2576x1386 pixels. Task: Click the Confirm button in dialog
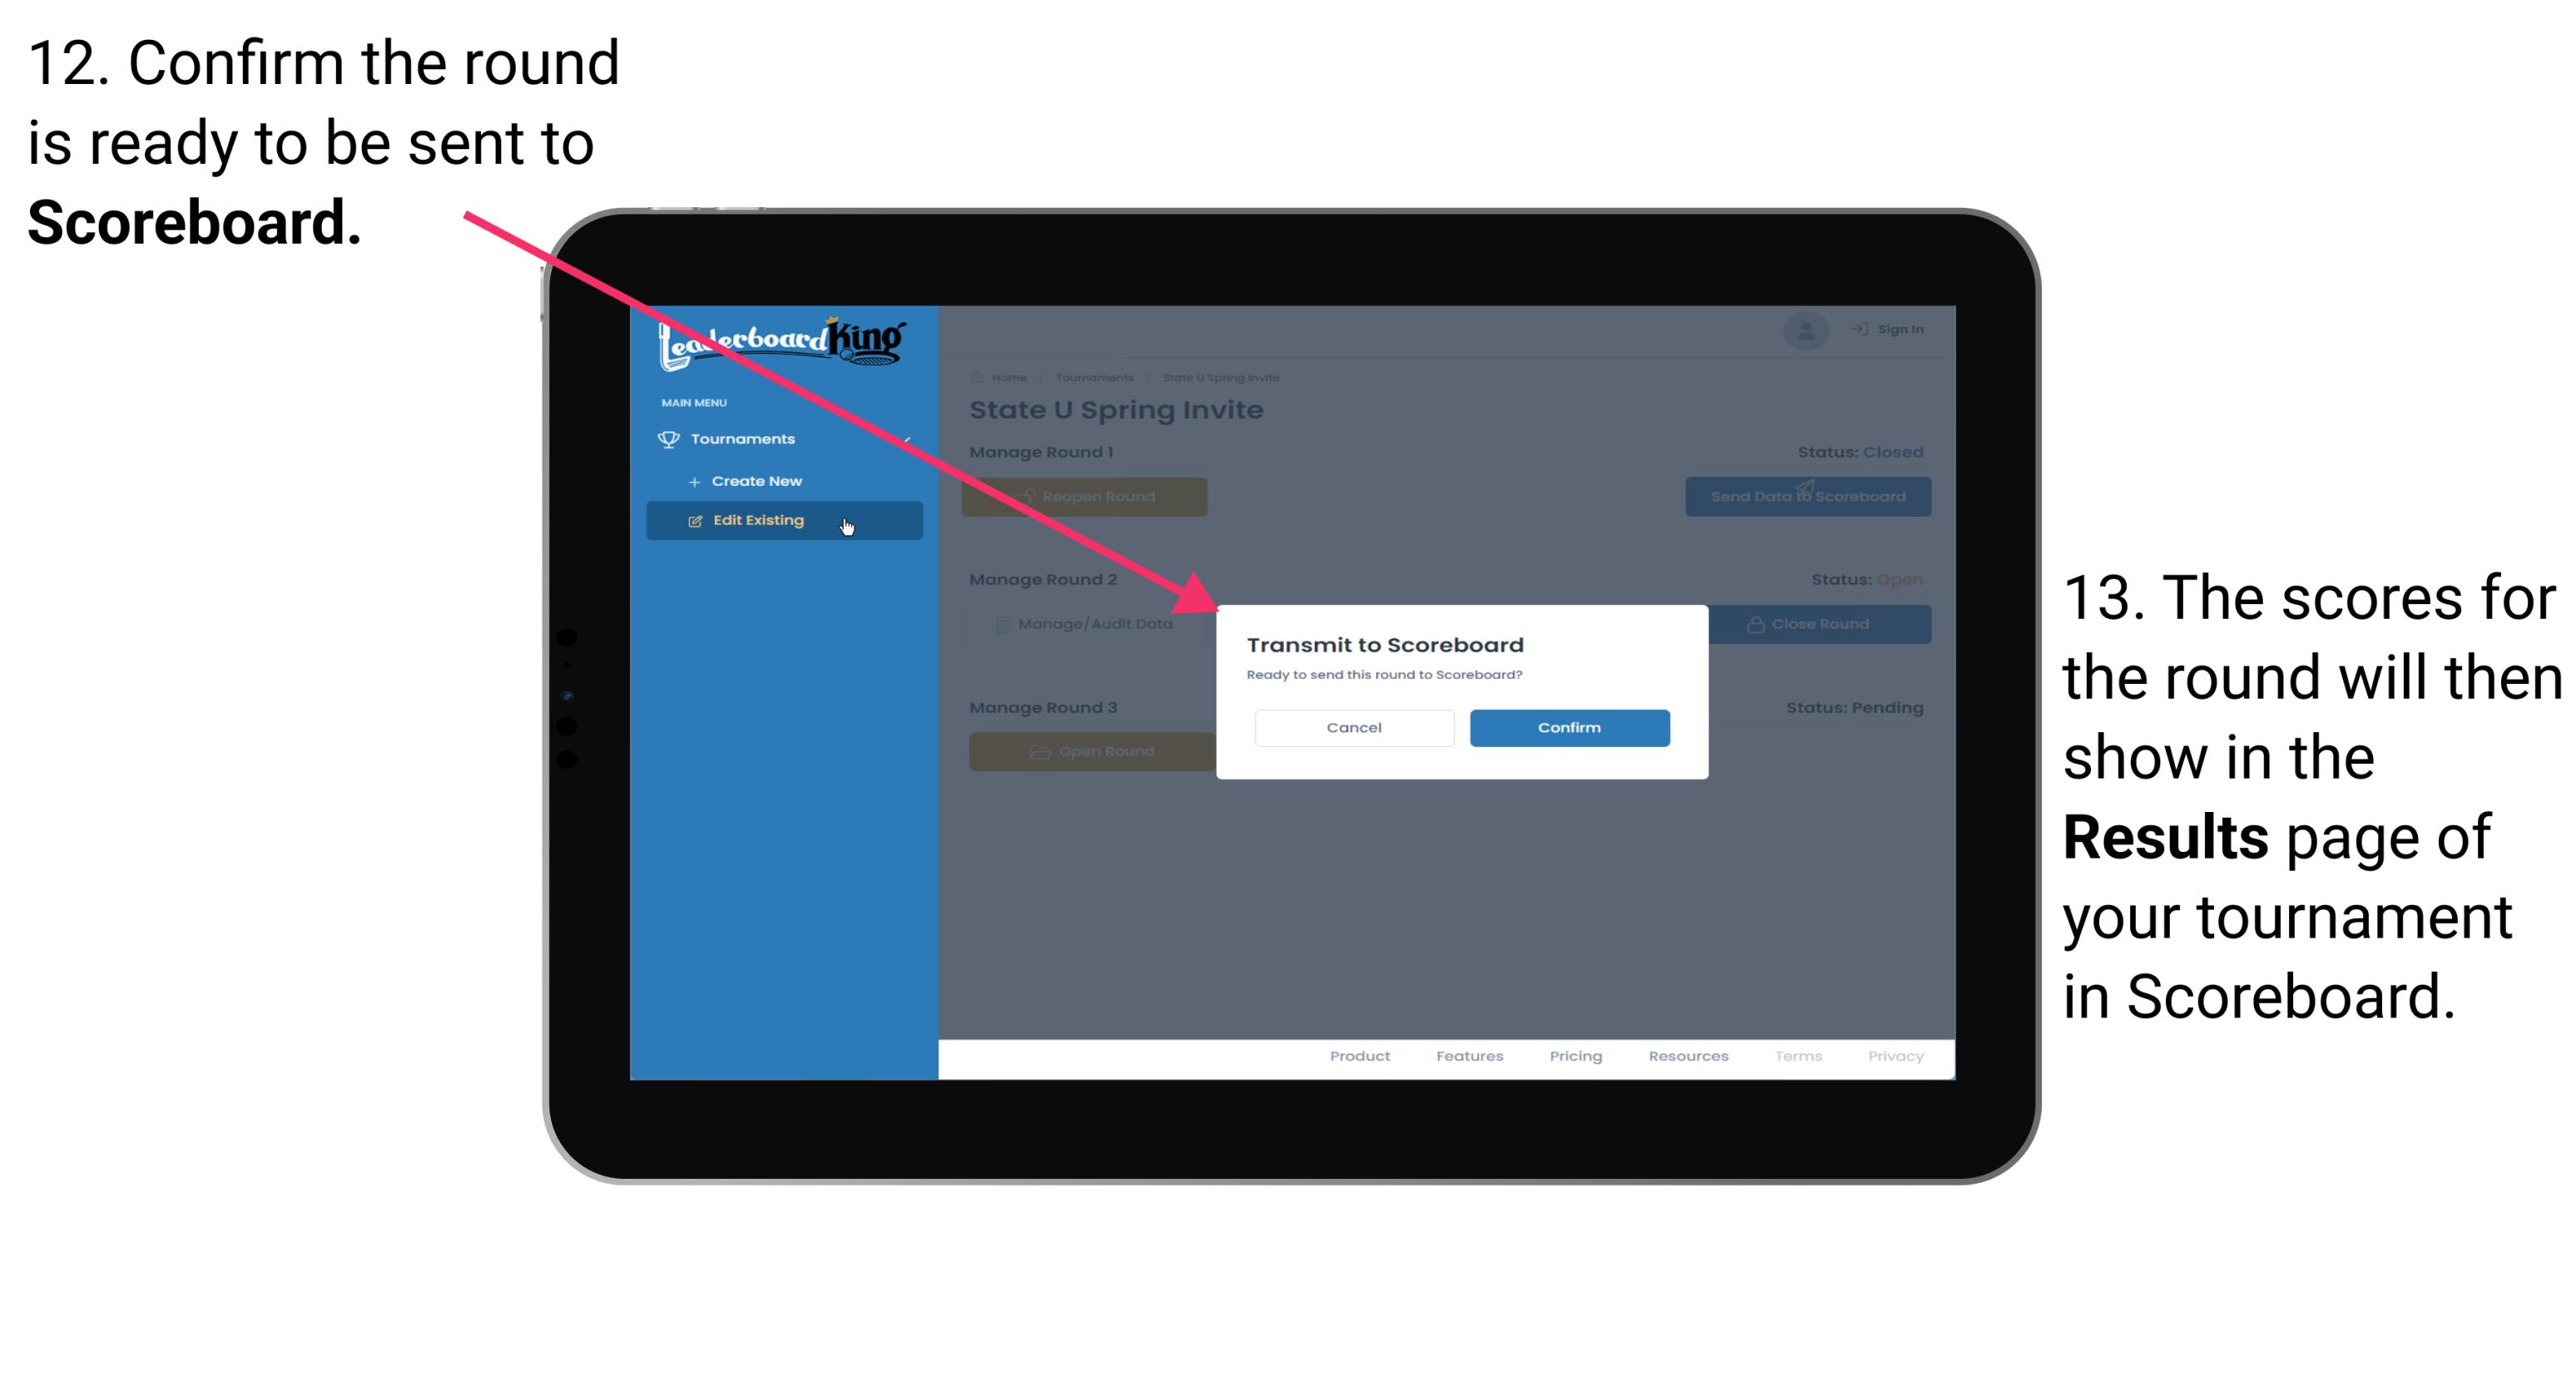click(x=1565, y=725)
